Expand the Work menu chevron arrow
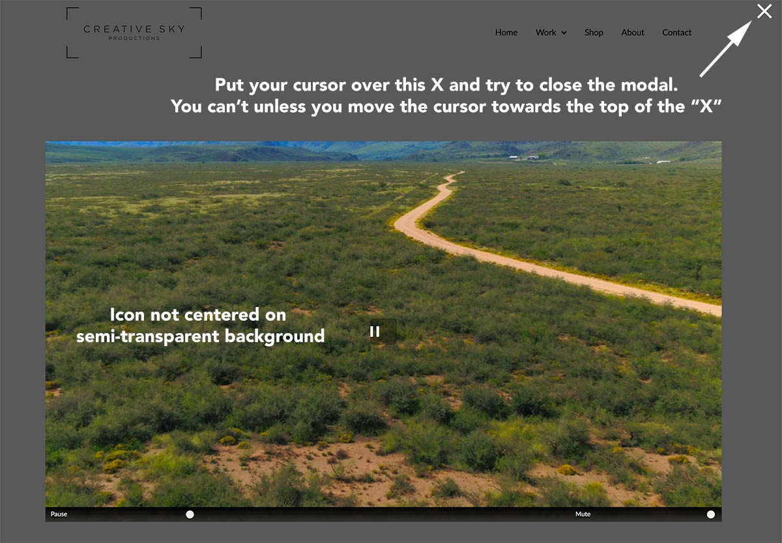 pos(564,33)
